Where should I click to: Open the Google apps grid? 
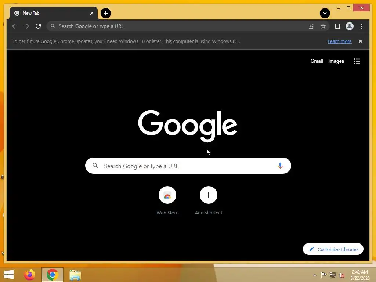(x=357, y=61)
